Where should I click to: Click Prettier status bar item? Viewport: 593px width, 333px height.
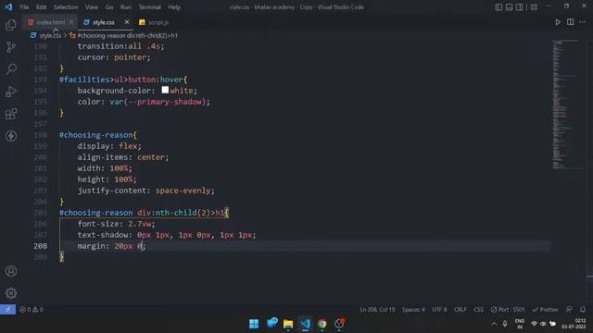coord(545,309)
